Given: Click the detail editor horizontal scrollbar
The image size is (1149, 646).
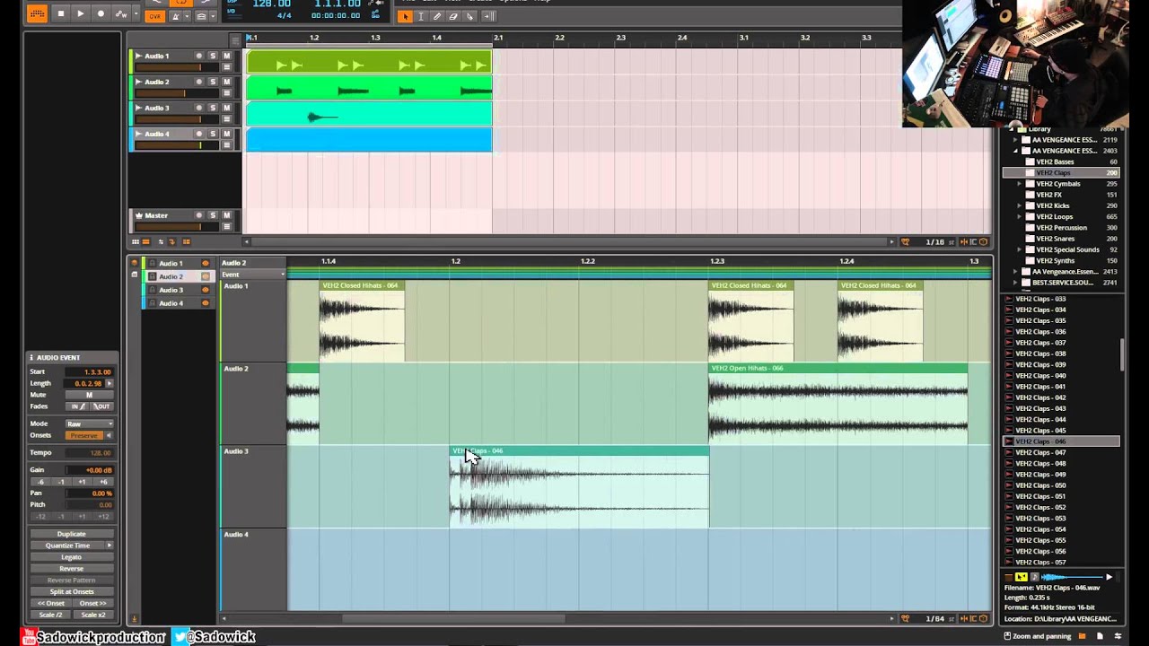Looking at the screenshot, I should pos(453,618).
